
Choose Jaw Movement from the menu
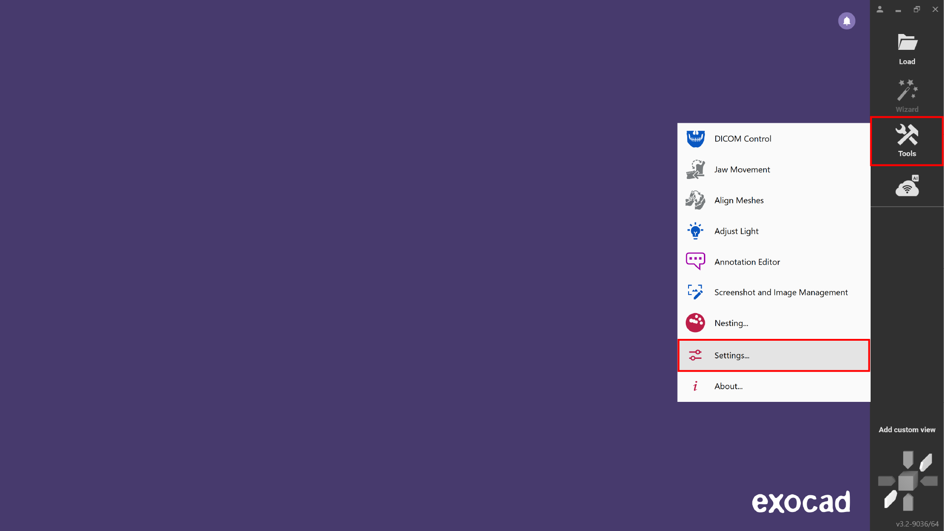pos(774,169)
